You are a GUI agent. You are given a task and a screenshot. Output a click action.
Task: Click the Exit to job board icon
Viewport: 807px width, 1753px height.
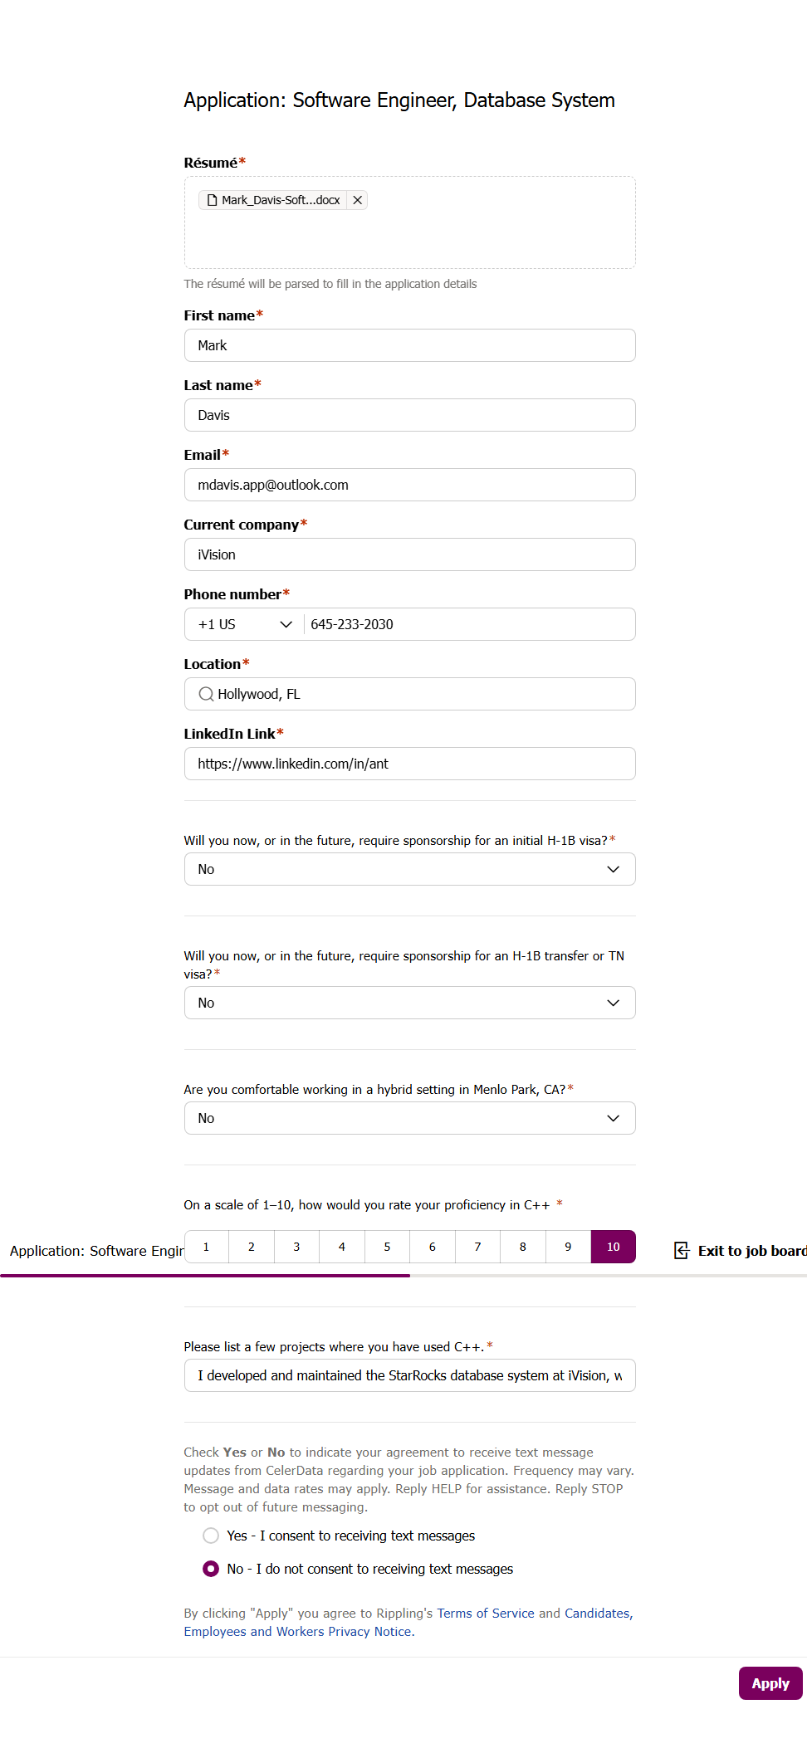[x=682, y=1251]
